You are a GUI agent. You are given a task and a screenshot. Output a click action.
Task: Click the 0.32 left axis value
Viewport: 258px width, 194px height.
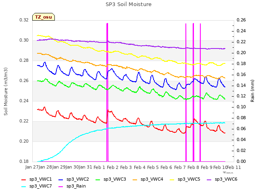point(24,20)
